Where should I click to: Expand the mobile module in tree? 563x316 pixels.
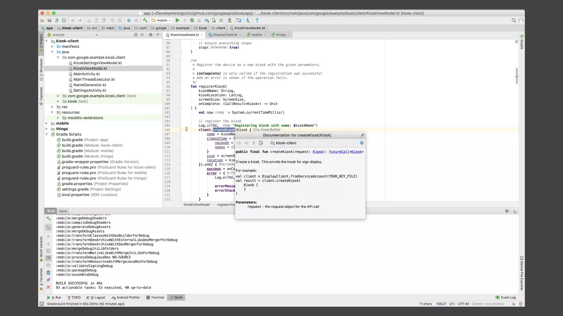tap(47, 123)
